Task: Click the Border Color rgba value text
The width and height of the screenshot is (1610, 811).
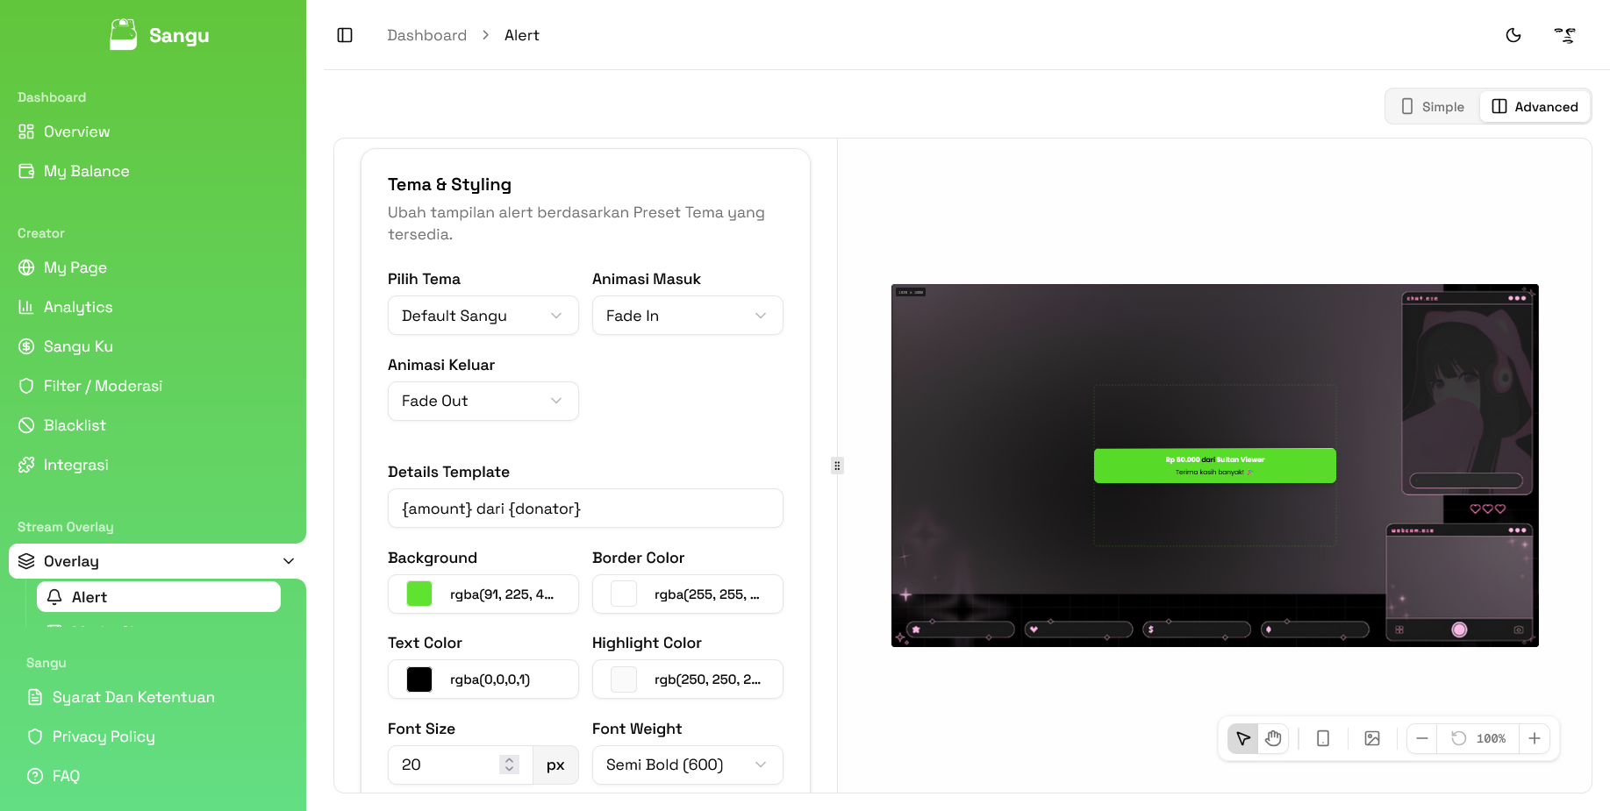Action: [x=707, y=594]
